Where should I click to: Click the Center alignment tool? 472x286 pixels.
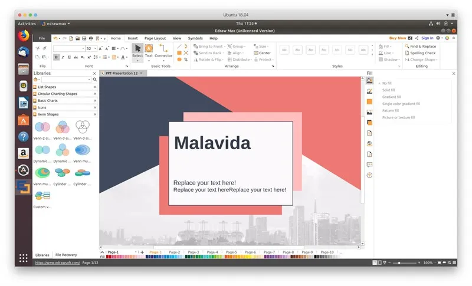261,53
